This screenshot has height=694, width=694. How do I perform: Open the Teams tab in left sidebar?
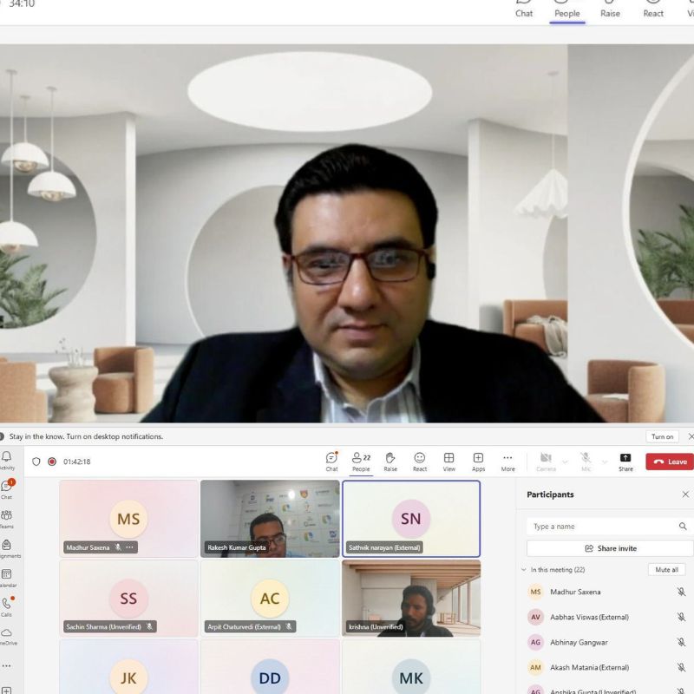pyautogui.click(x=7, y=518)
